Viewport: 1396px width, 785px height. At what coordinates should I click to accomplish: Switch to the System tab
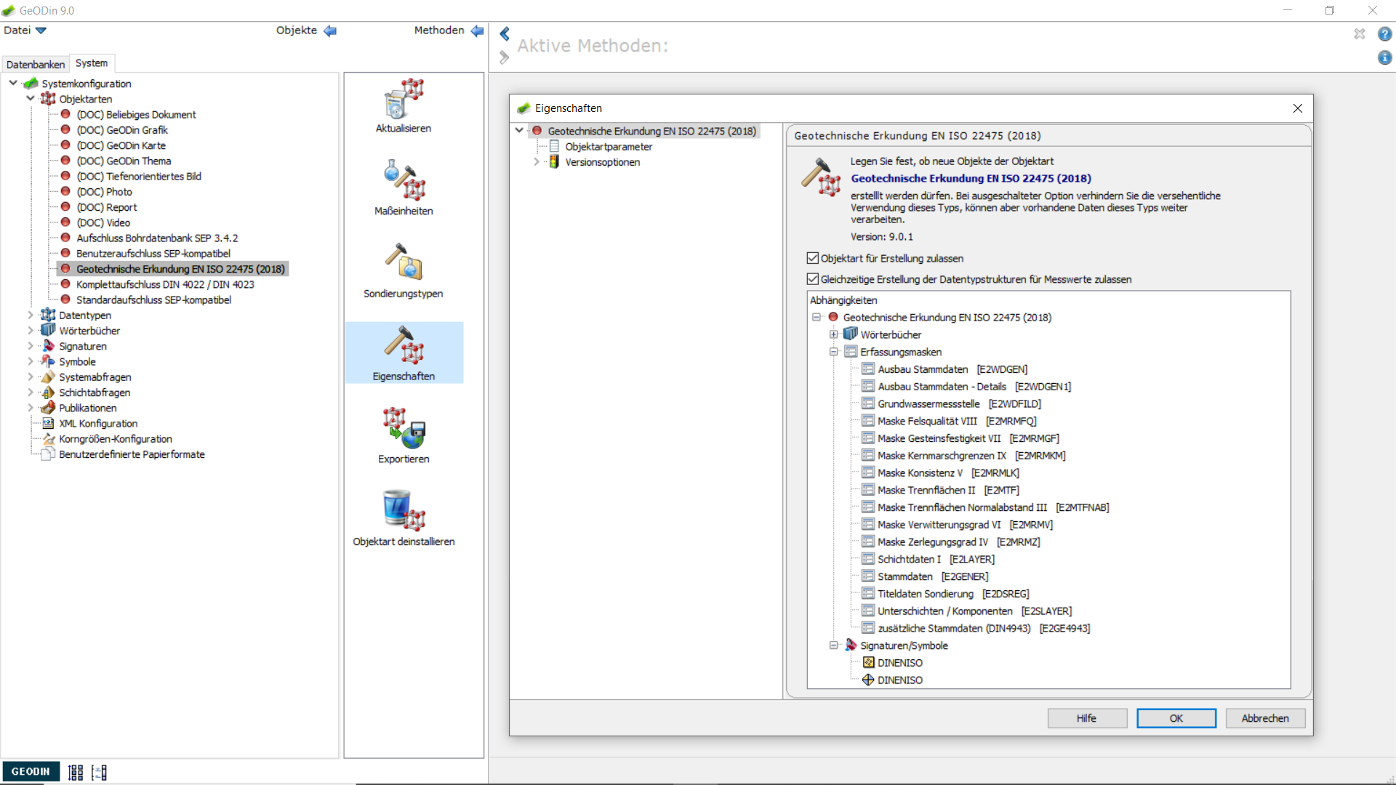pos(92,63)
